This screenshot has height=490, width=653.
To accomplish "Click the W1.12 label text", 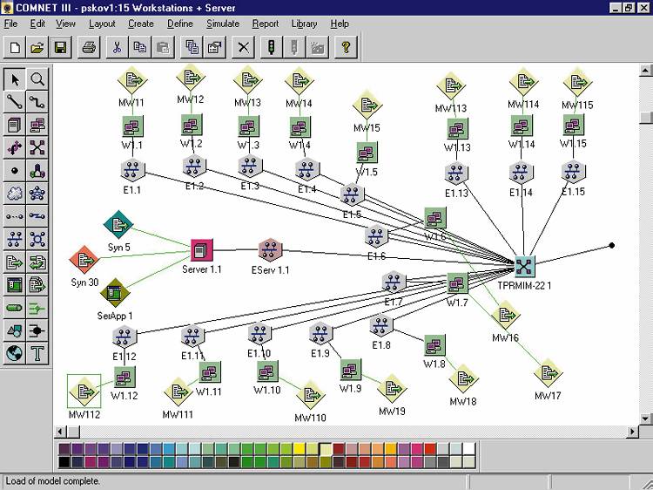I will 125,396.
